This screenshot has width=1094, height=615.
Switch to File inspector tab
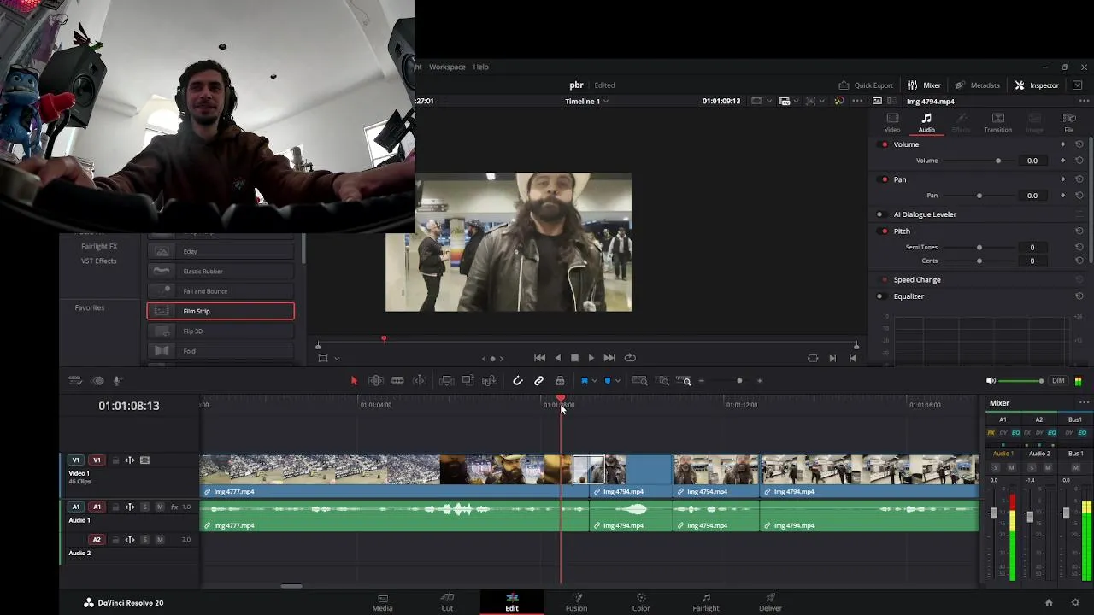coord(1069,123)
